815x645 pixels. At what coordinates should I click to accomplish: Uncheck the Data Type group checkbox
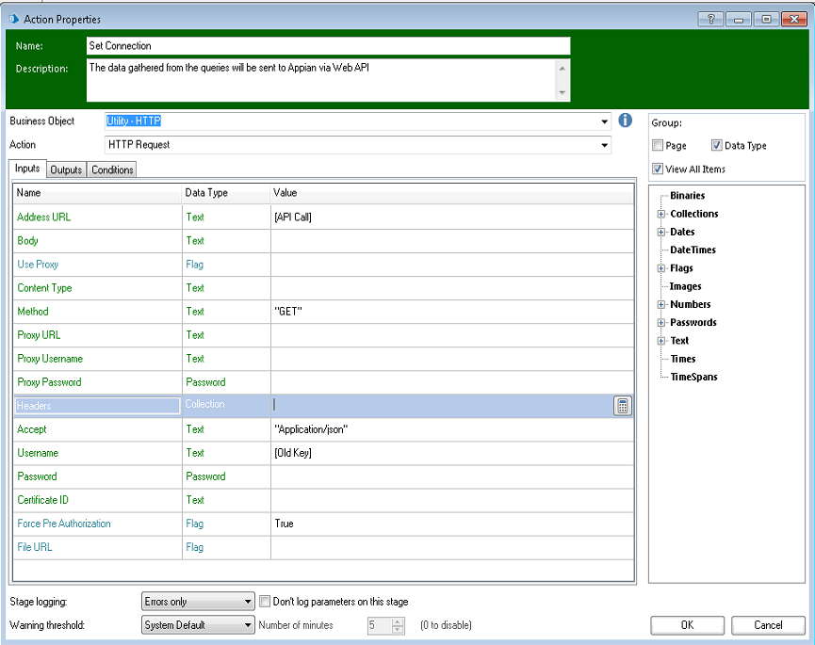point(717,146)
